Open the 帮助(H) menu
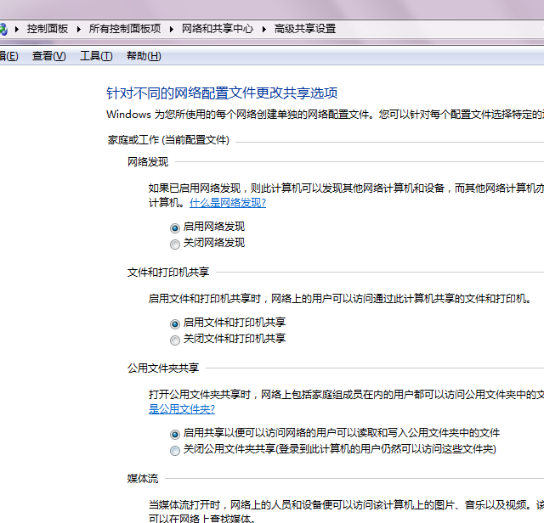The height and width of the screenshot is (523, 544). tap(144, 56)
